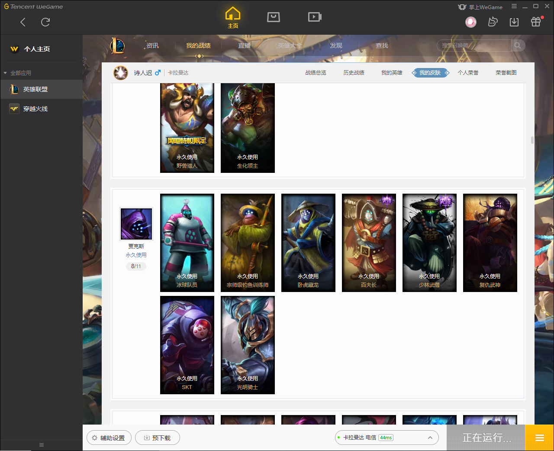Click the 正在运行 game status button
Screen dimensions: 554x451
coord(486,438)
